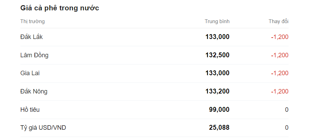Viewport: 310px width, 138px height.
Task: Click Gia Lai's average price 133,000
Action: (x=217, y=73)
